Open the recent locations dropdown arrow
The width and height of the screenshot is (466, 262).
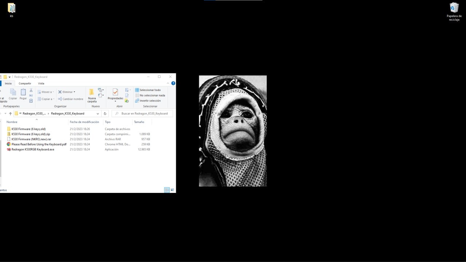[x=5, y=114]
